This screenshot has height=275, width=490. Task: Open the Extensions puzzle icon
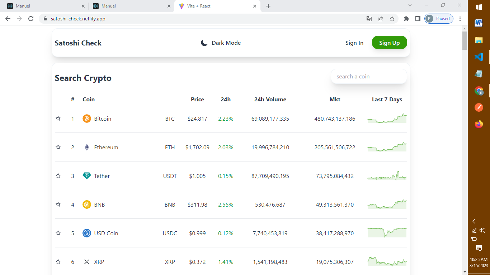point(406,19)
